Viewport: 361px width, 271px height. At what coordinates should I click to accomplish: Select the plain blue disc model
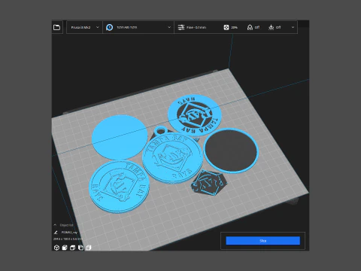coord(120,137)
